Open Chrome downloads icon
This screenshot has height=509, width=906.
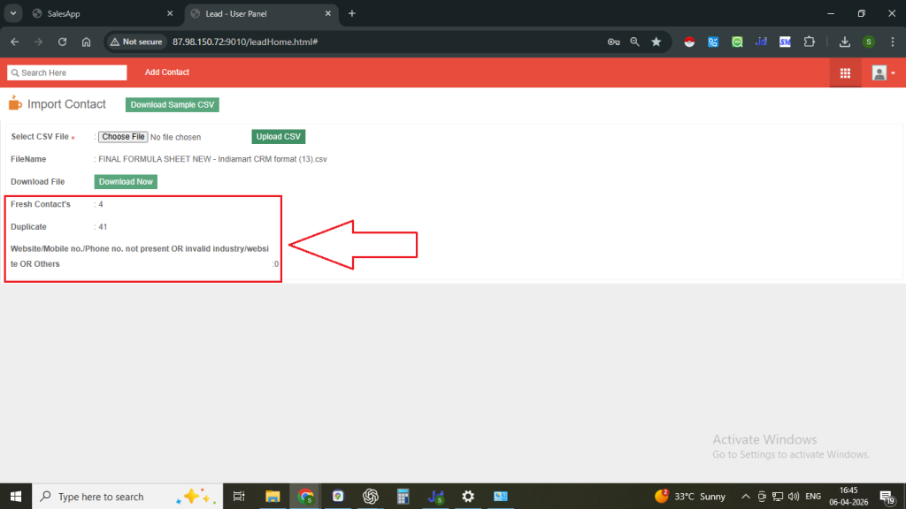pyautogui.click(x=845, y=42)
